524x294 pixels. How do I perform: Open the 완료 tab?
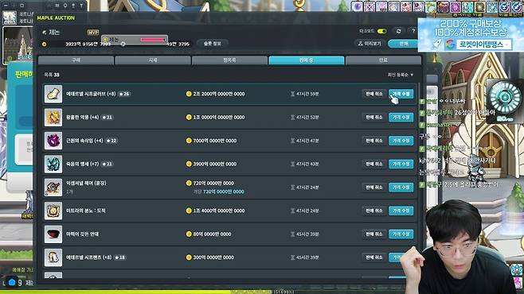(x=383, y=60)
